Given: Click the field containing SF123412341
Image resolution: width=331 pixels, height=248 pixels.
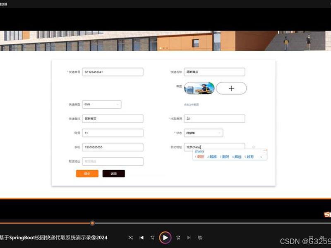Looking at the screenshot, I should click(113, 72).
